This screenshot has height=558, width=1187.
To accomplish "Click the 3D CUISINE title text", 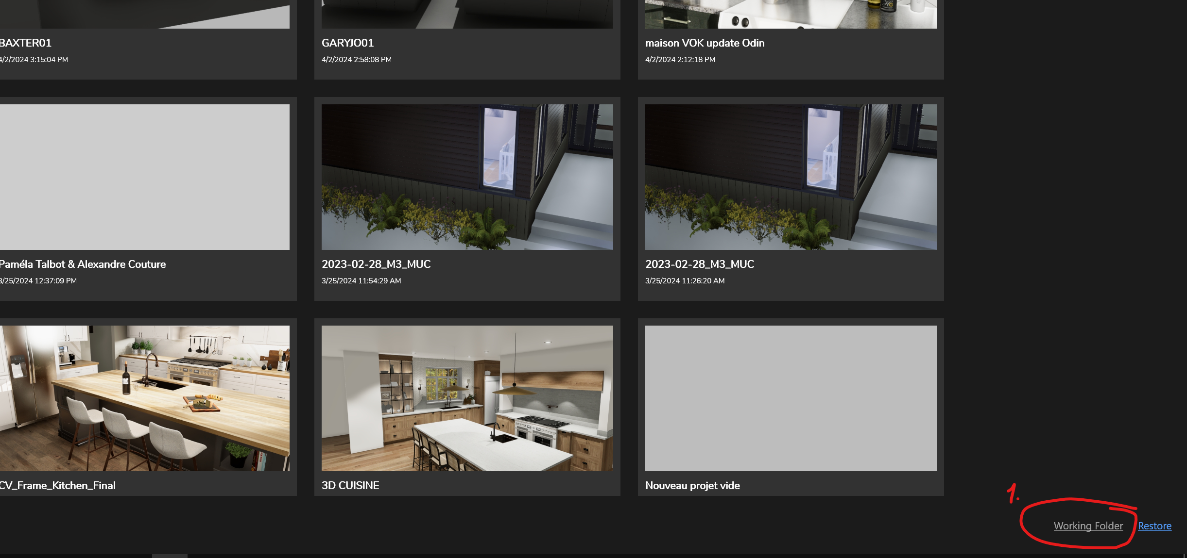I will [x=350, y=485].
